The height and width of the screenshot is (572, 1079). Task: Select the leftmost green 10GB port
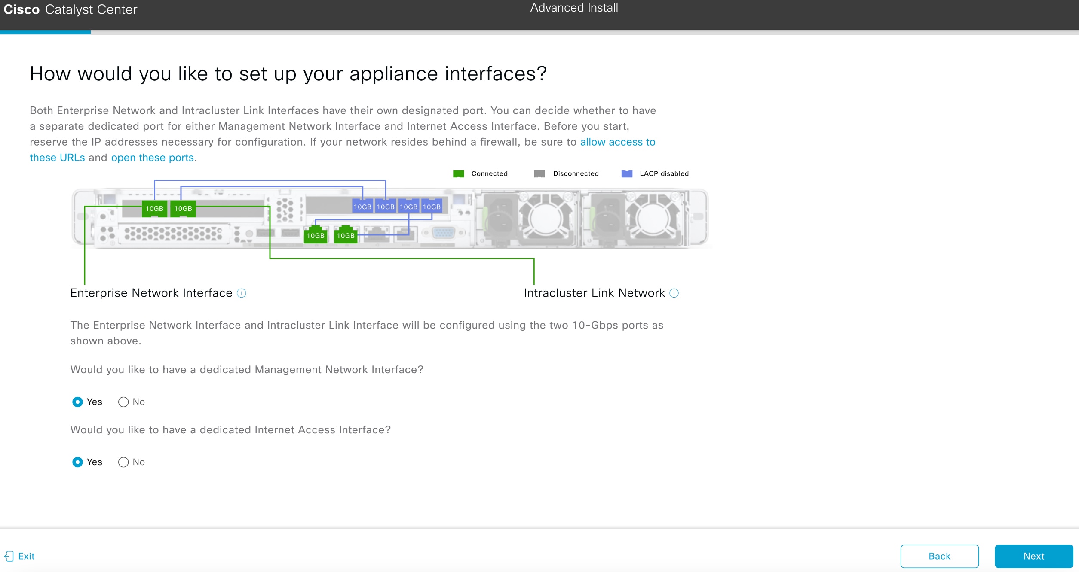[154, 209]
